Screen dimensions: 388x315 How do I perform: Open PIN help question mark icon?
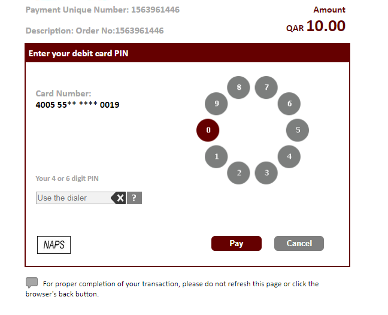134,198
